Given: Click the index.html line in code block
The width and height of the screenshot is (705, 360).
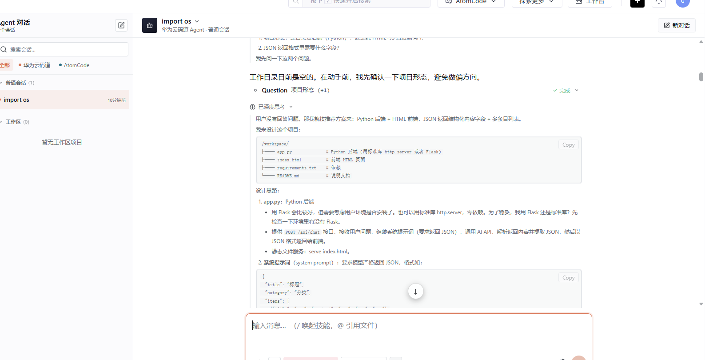Looking at the screenshot, I should 314,160.
